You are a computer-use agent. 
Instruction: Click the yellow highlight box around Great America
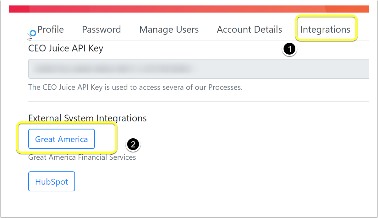click(x=67, y=138)
